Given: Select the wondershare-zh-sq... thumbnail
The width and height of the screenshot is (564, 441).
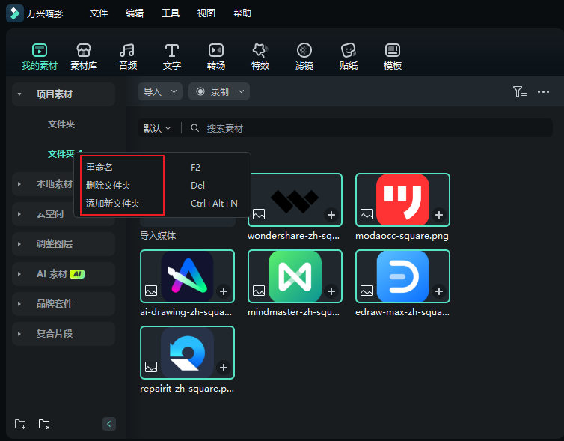Looking at the screenshot, I should [295, 200].
